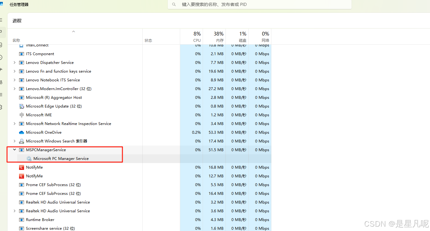The image size is (430, 231).
Task: Expand the Lenovo Notebook ITS Service row
Action: 14,80
